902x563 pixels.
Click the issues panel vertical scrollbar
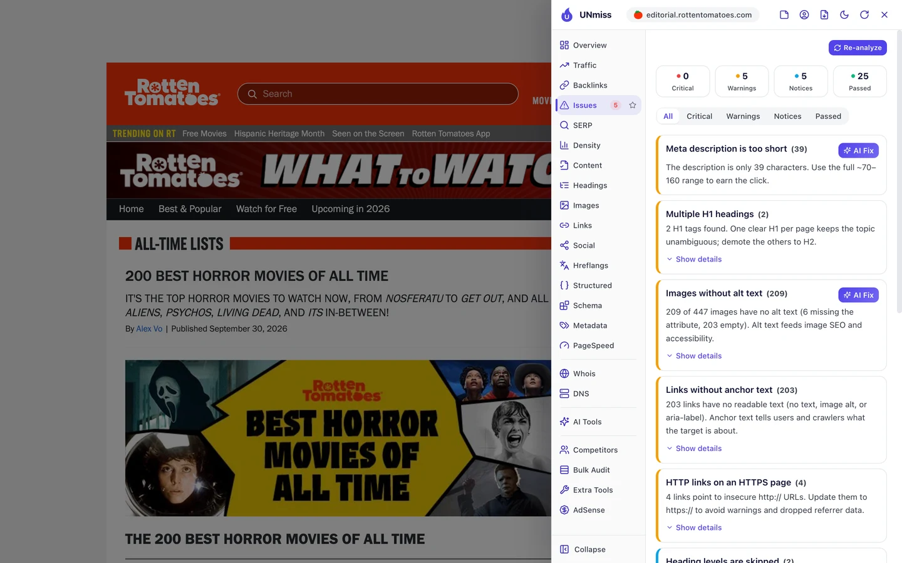pos(899,172)
